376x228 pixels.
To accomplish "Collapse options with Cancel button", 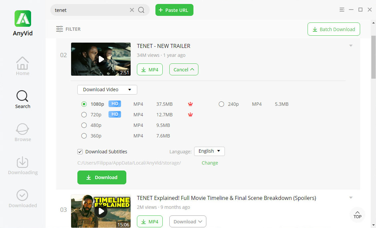I will tap(184, 69).
